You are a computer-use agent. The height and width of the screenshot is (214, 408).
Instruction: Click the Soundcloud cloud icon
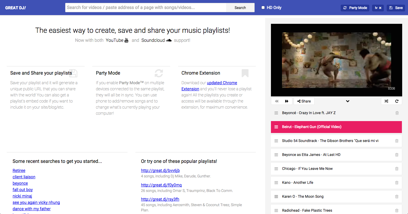(169, 40)
